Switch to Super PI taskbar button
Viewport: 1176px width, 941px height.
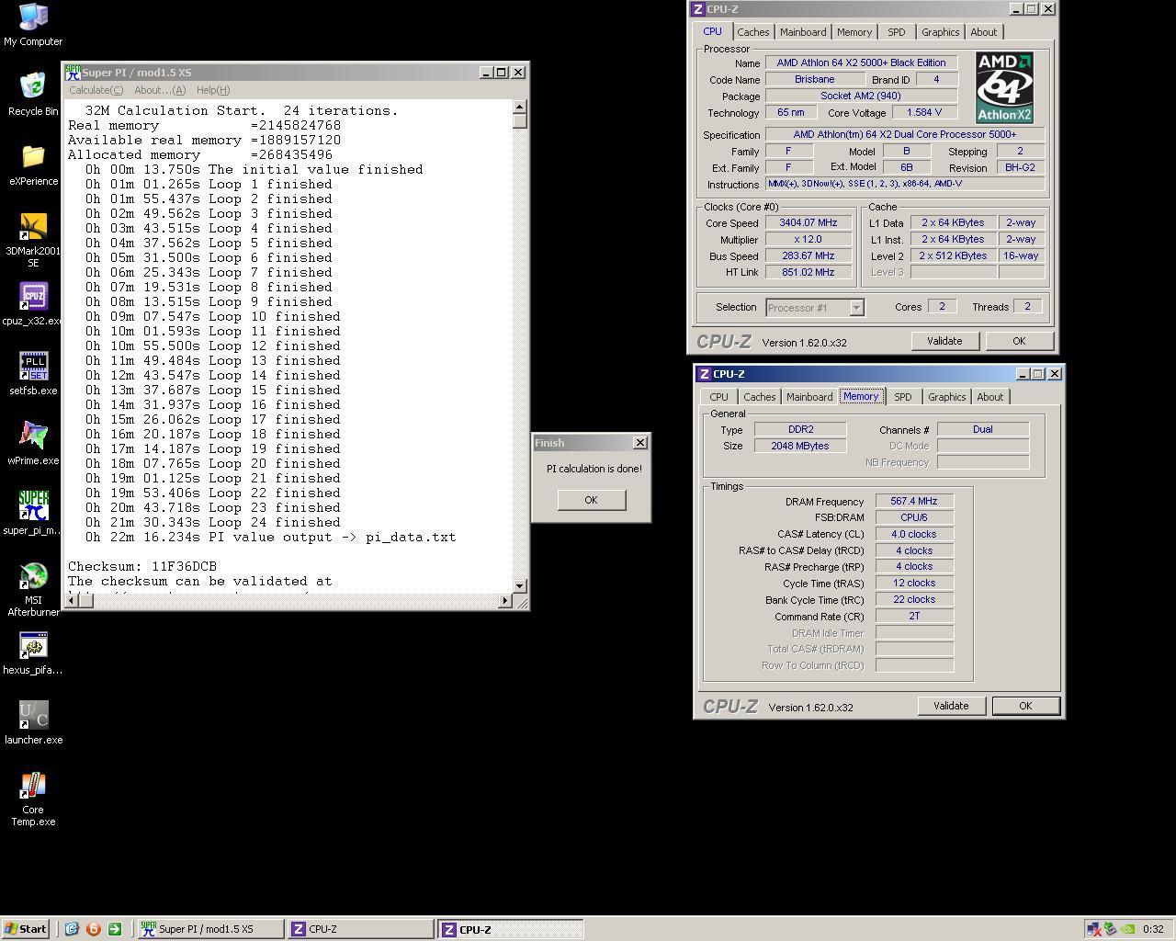[210, 929]
